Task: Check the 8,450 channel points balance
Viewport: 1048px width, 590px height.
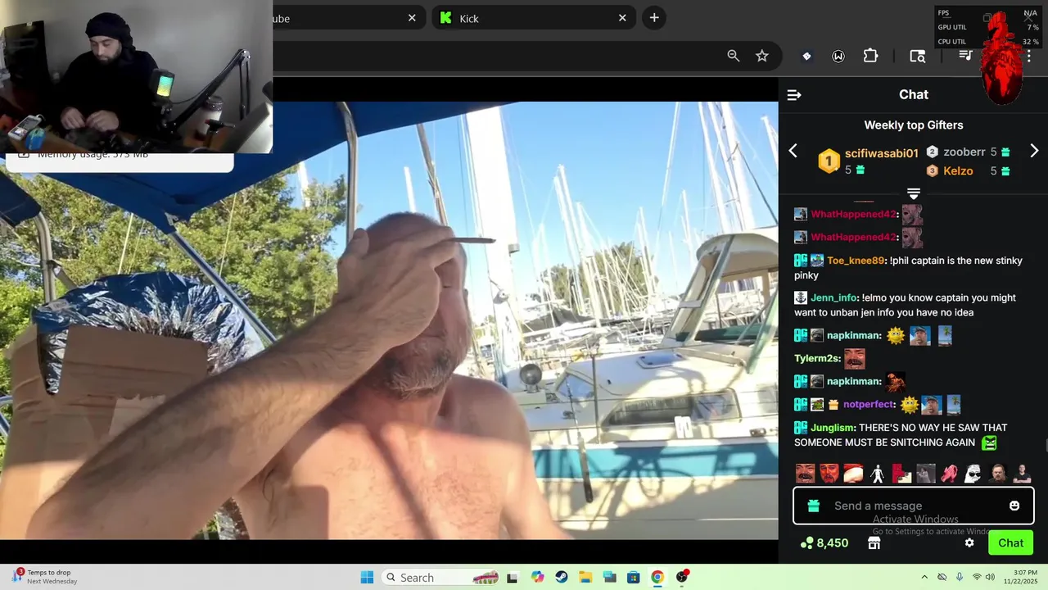Action: click(824, 542)
